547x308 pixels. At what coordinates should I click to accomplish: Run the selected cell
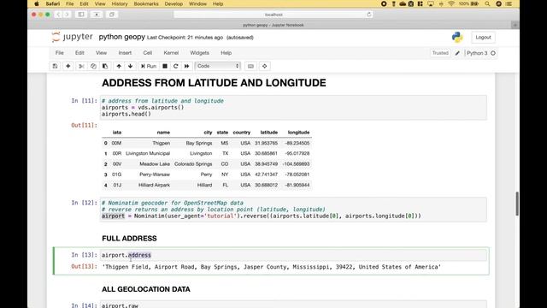(149, 66)
